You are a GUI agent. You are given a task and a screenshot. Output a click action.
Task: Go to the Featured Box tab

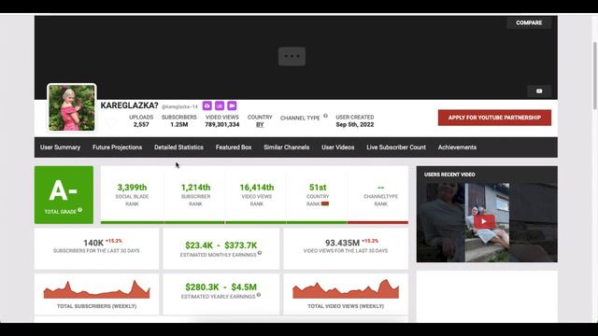234,147
